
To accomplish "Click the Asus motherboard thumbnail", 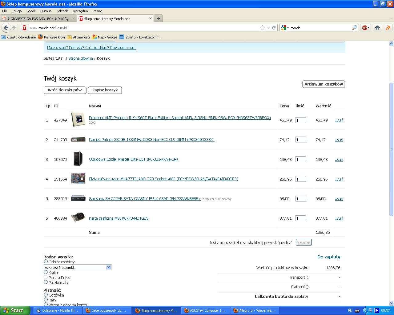I will [78, 178].
